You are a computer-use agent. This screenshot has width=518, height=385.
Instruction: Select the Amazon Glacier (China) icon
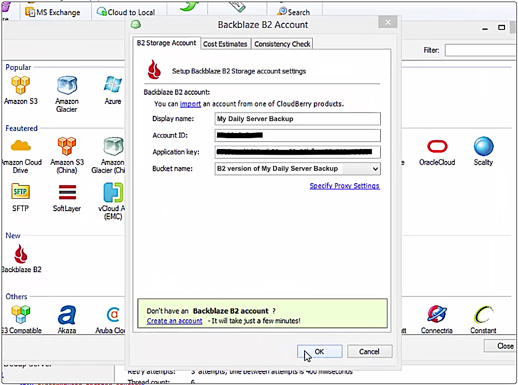pos(113,146)
